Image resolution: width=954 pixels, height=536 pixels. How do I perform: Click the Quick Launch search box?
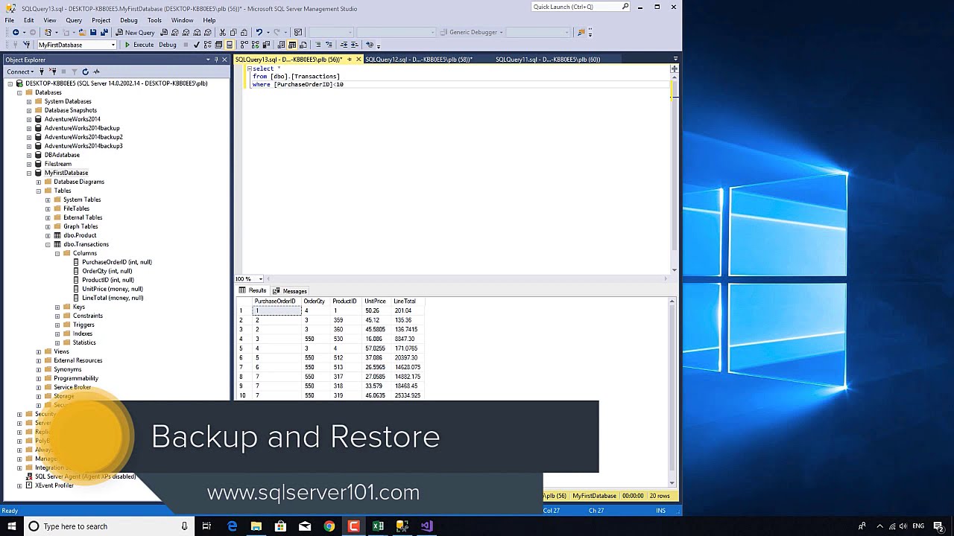point(581,7)
